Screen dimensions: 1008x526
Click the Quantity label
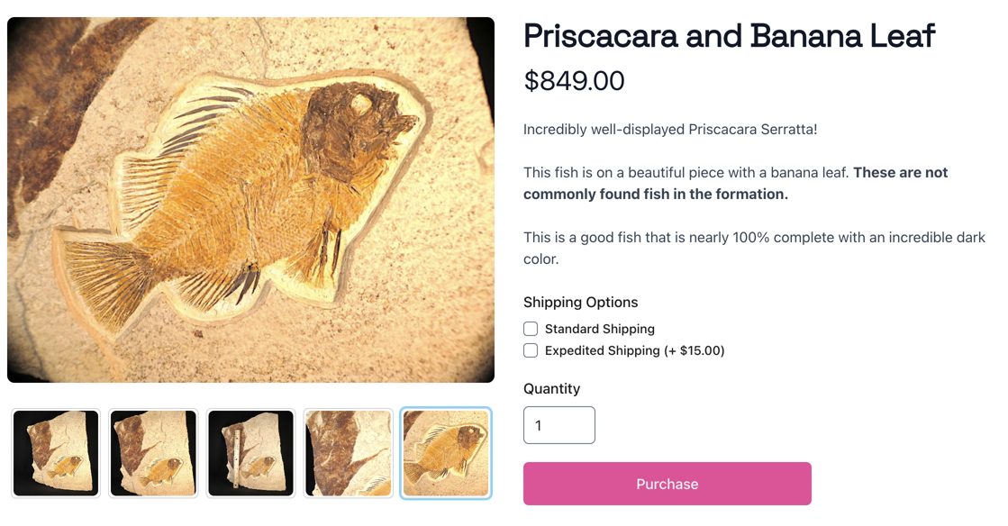[551, 388]
